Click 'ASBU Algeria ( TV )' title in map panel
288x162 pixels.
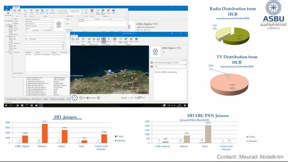pos(171,48)
